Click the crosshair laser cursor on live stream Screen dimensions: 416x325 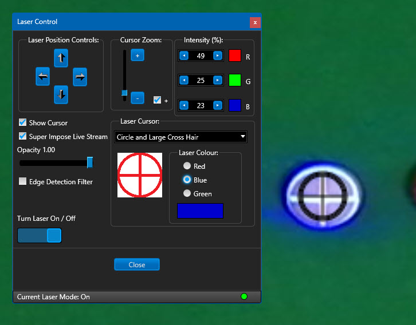[323, 196]
